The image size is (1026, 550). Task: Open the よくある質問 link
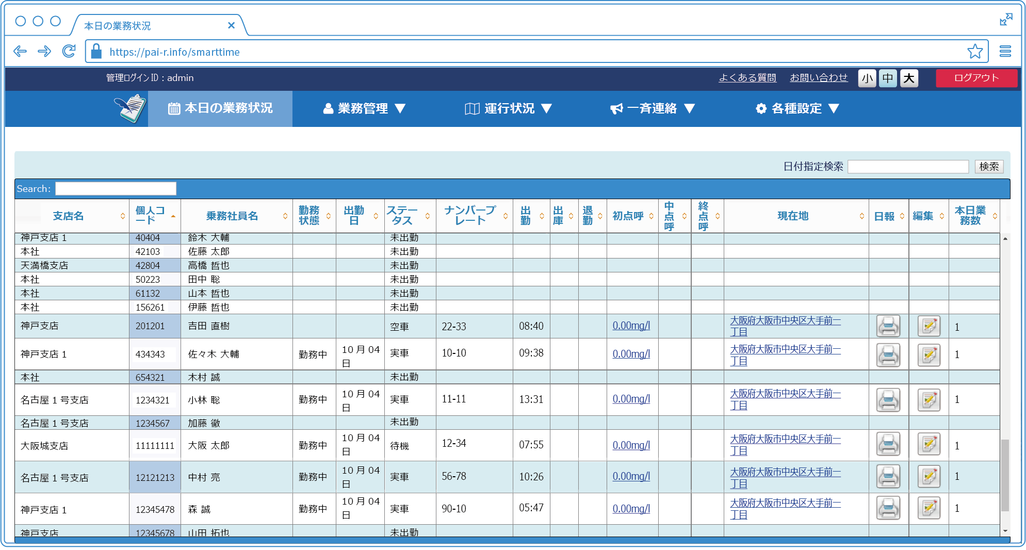[x=747, y=78]
